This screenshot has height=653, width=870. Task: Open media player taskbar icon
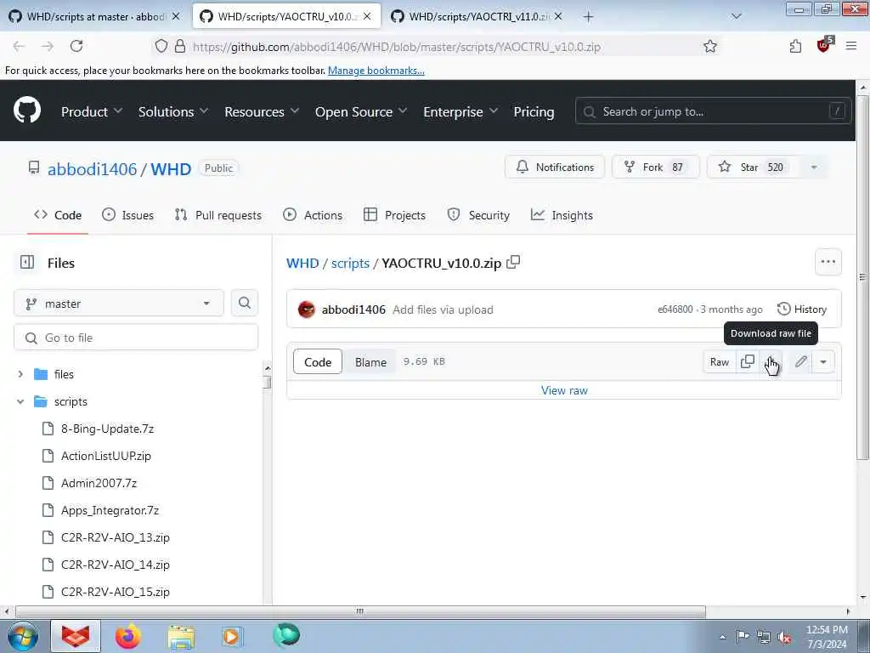pyautogui.click(x=231, y=636)
